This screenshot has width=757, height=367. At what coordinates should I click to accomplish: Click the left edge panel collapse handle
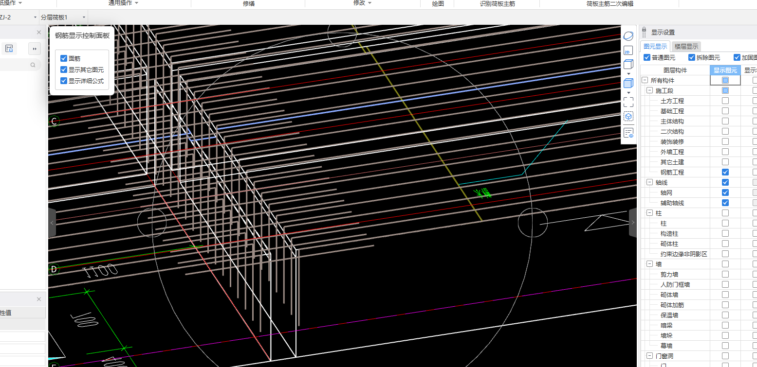click(52, 223)
